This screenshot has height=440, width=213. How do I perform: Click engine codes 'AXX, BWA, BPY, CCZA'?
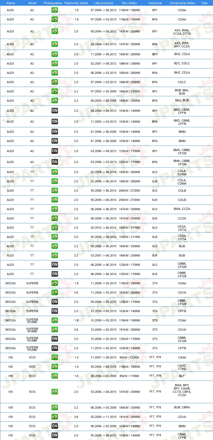182,45
